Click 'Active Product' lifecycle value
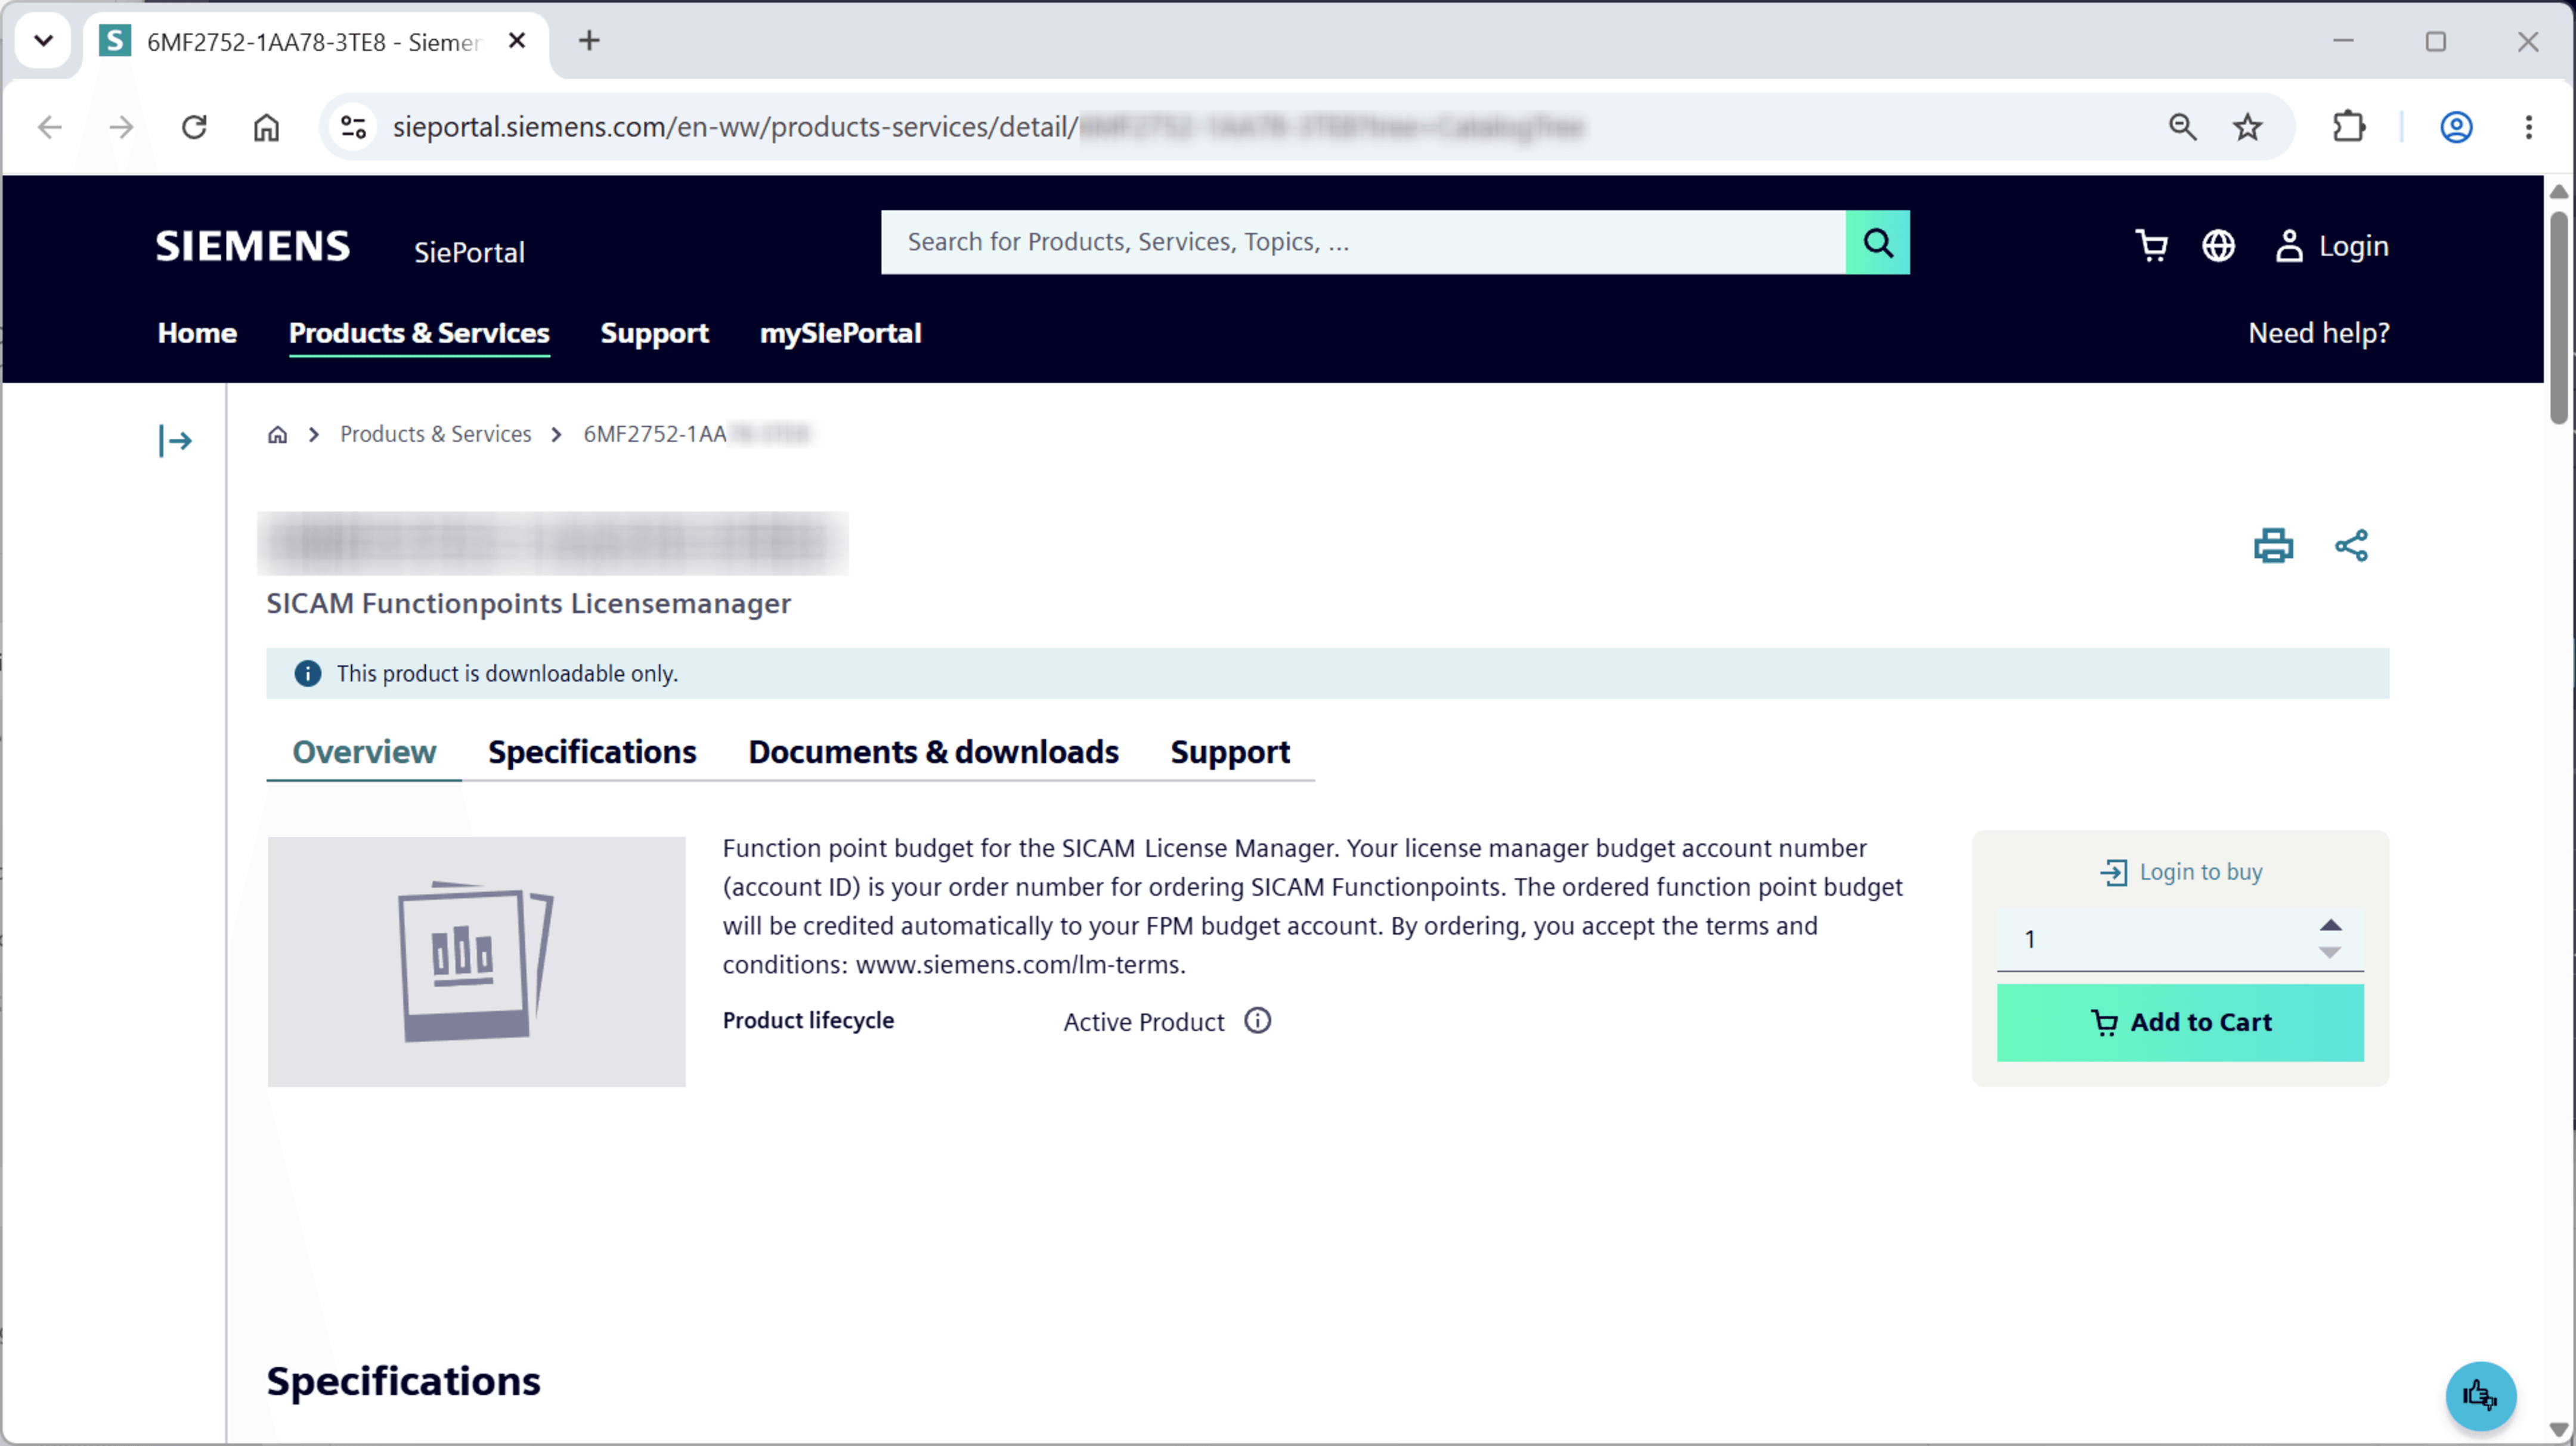Image resolution: width=2576 pixels, height=1446 pixels. pyautogui.click(x=1143, y=1022)
